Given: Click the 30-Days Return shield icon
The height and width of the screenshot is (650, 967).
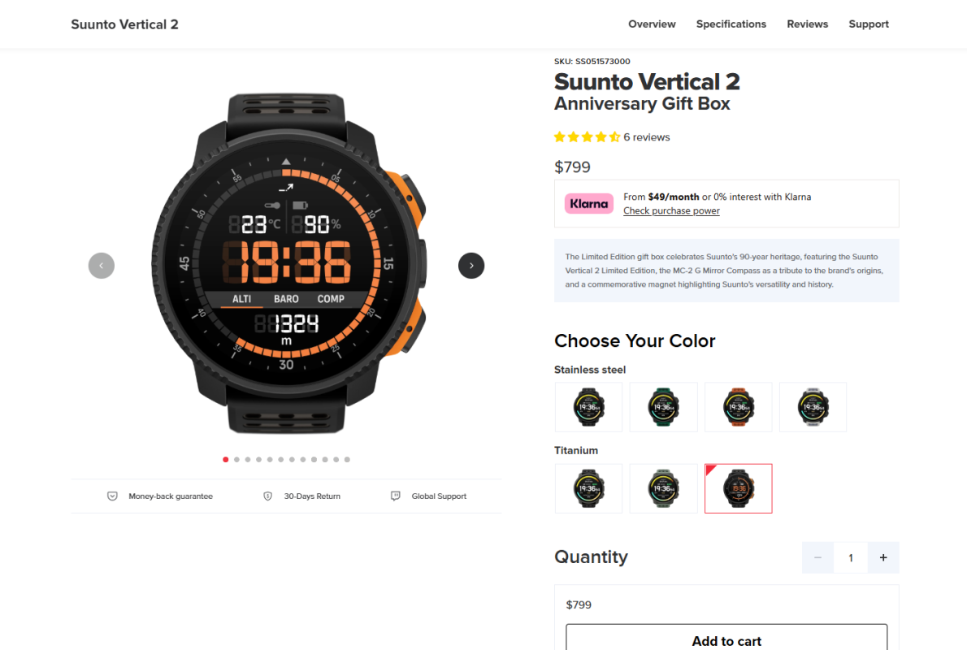Looking at the screenshot, I should point(267,496).
